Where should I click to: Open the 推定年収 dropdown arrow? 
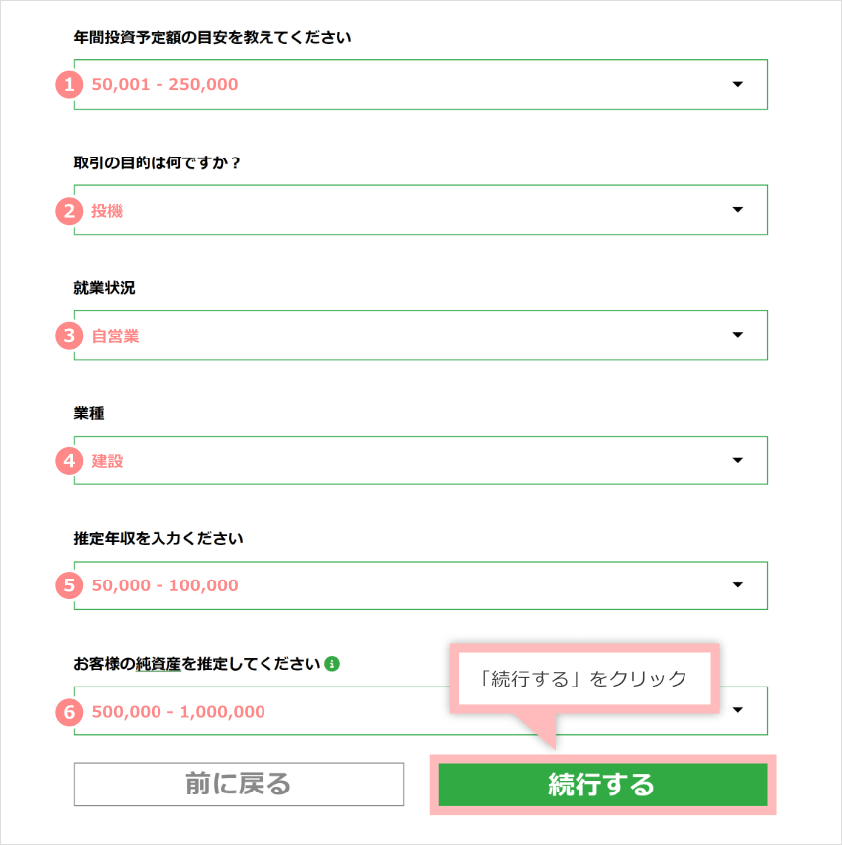point(737,585)
